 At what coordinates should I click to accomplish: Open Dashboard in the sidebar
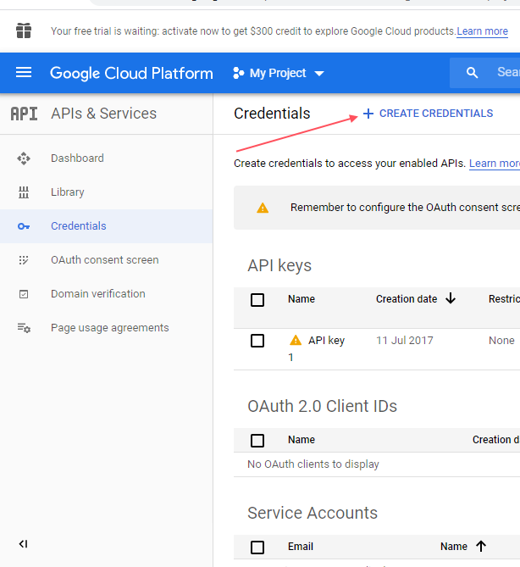pos(106,158)
